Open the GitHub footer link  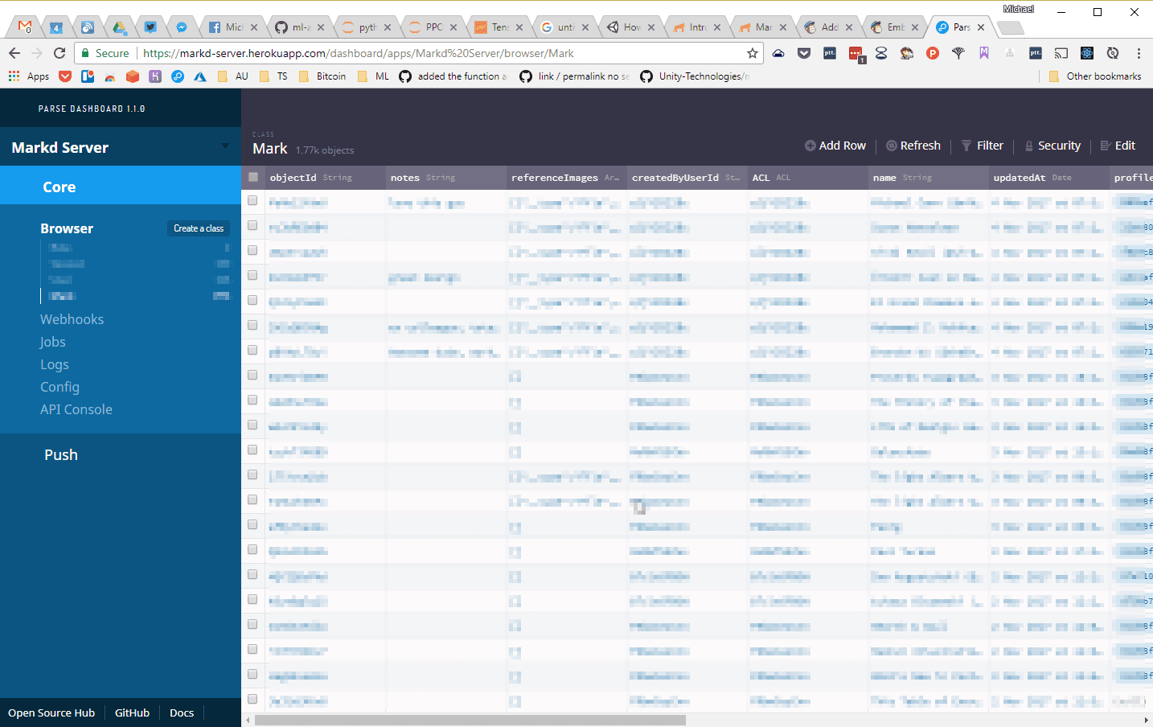[132, 713]
